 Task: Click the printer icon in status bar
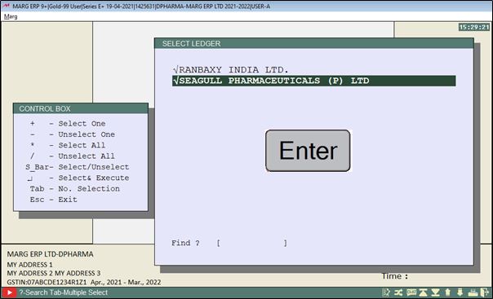(x=473, y=293)
